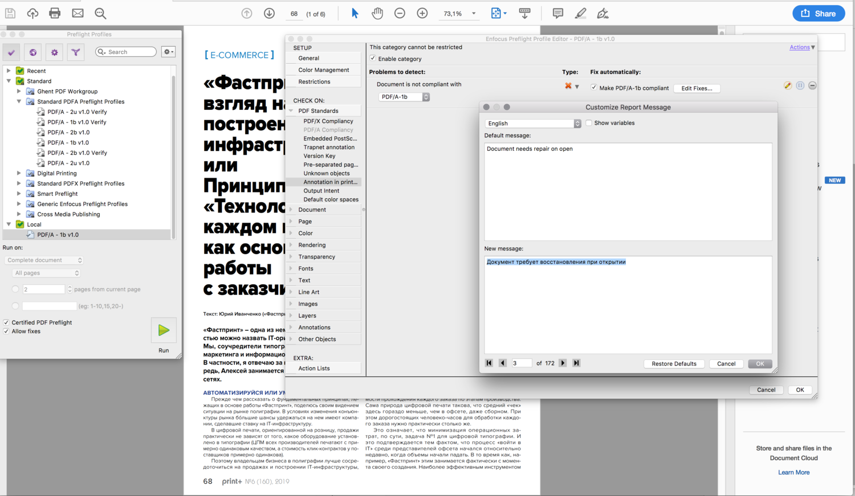Click the checkmark icon in Preflight Profiles

tap(11, 52)
